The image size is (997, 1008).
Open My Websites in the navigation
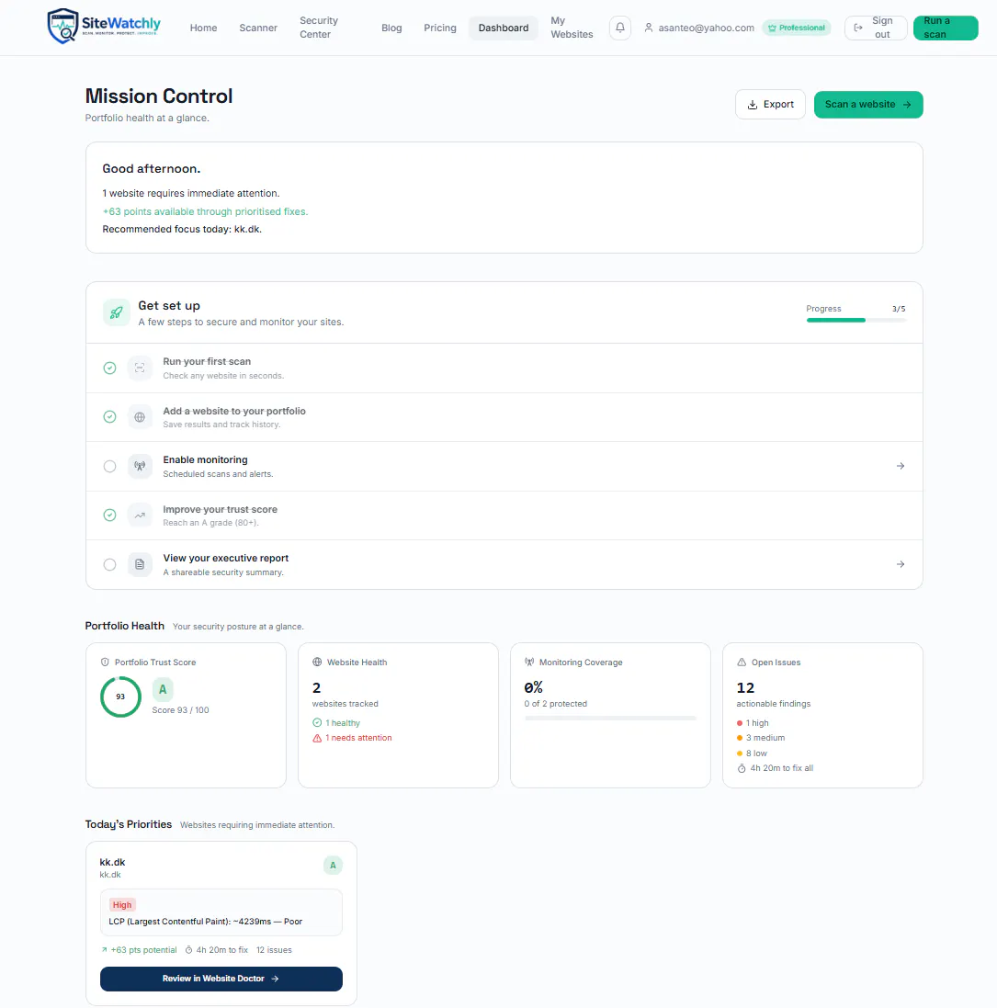coord(572,28)
